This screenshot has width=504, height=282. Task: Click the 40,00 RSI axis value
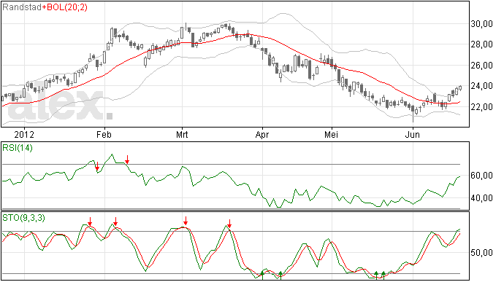[x=481, y=198]
